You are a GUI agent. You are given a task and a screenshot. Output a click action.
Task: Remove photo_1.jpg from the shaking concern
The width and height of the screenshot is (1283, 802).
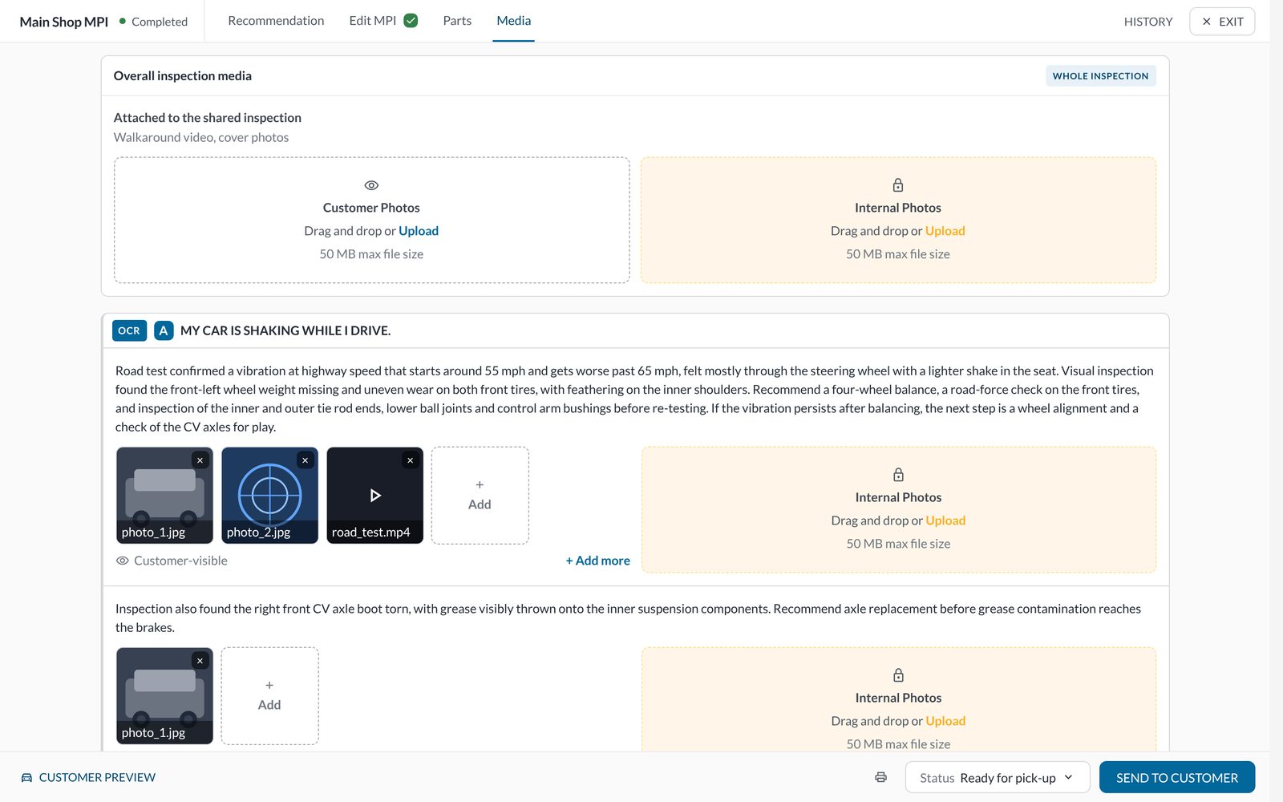[x=200, y=460]
